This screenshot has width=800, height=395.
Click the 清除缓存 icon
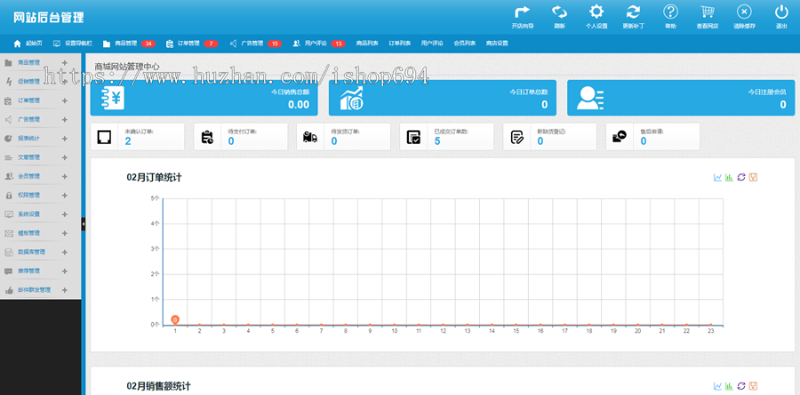[744, 12]
